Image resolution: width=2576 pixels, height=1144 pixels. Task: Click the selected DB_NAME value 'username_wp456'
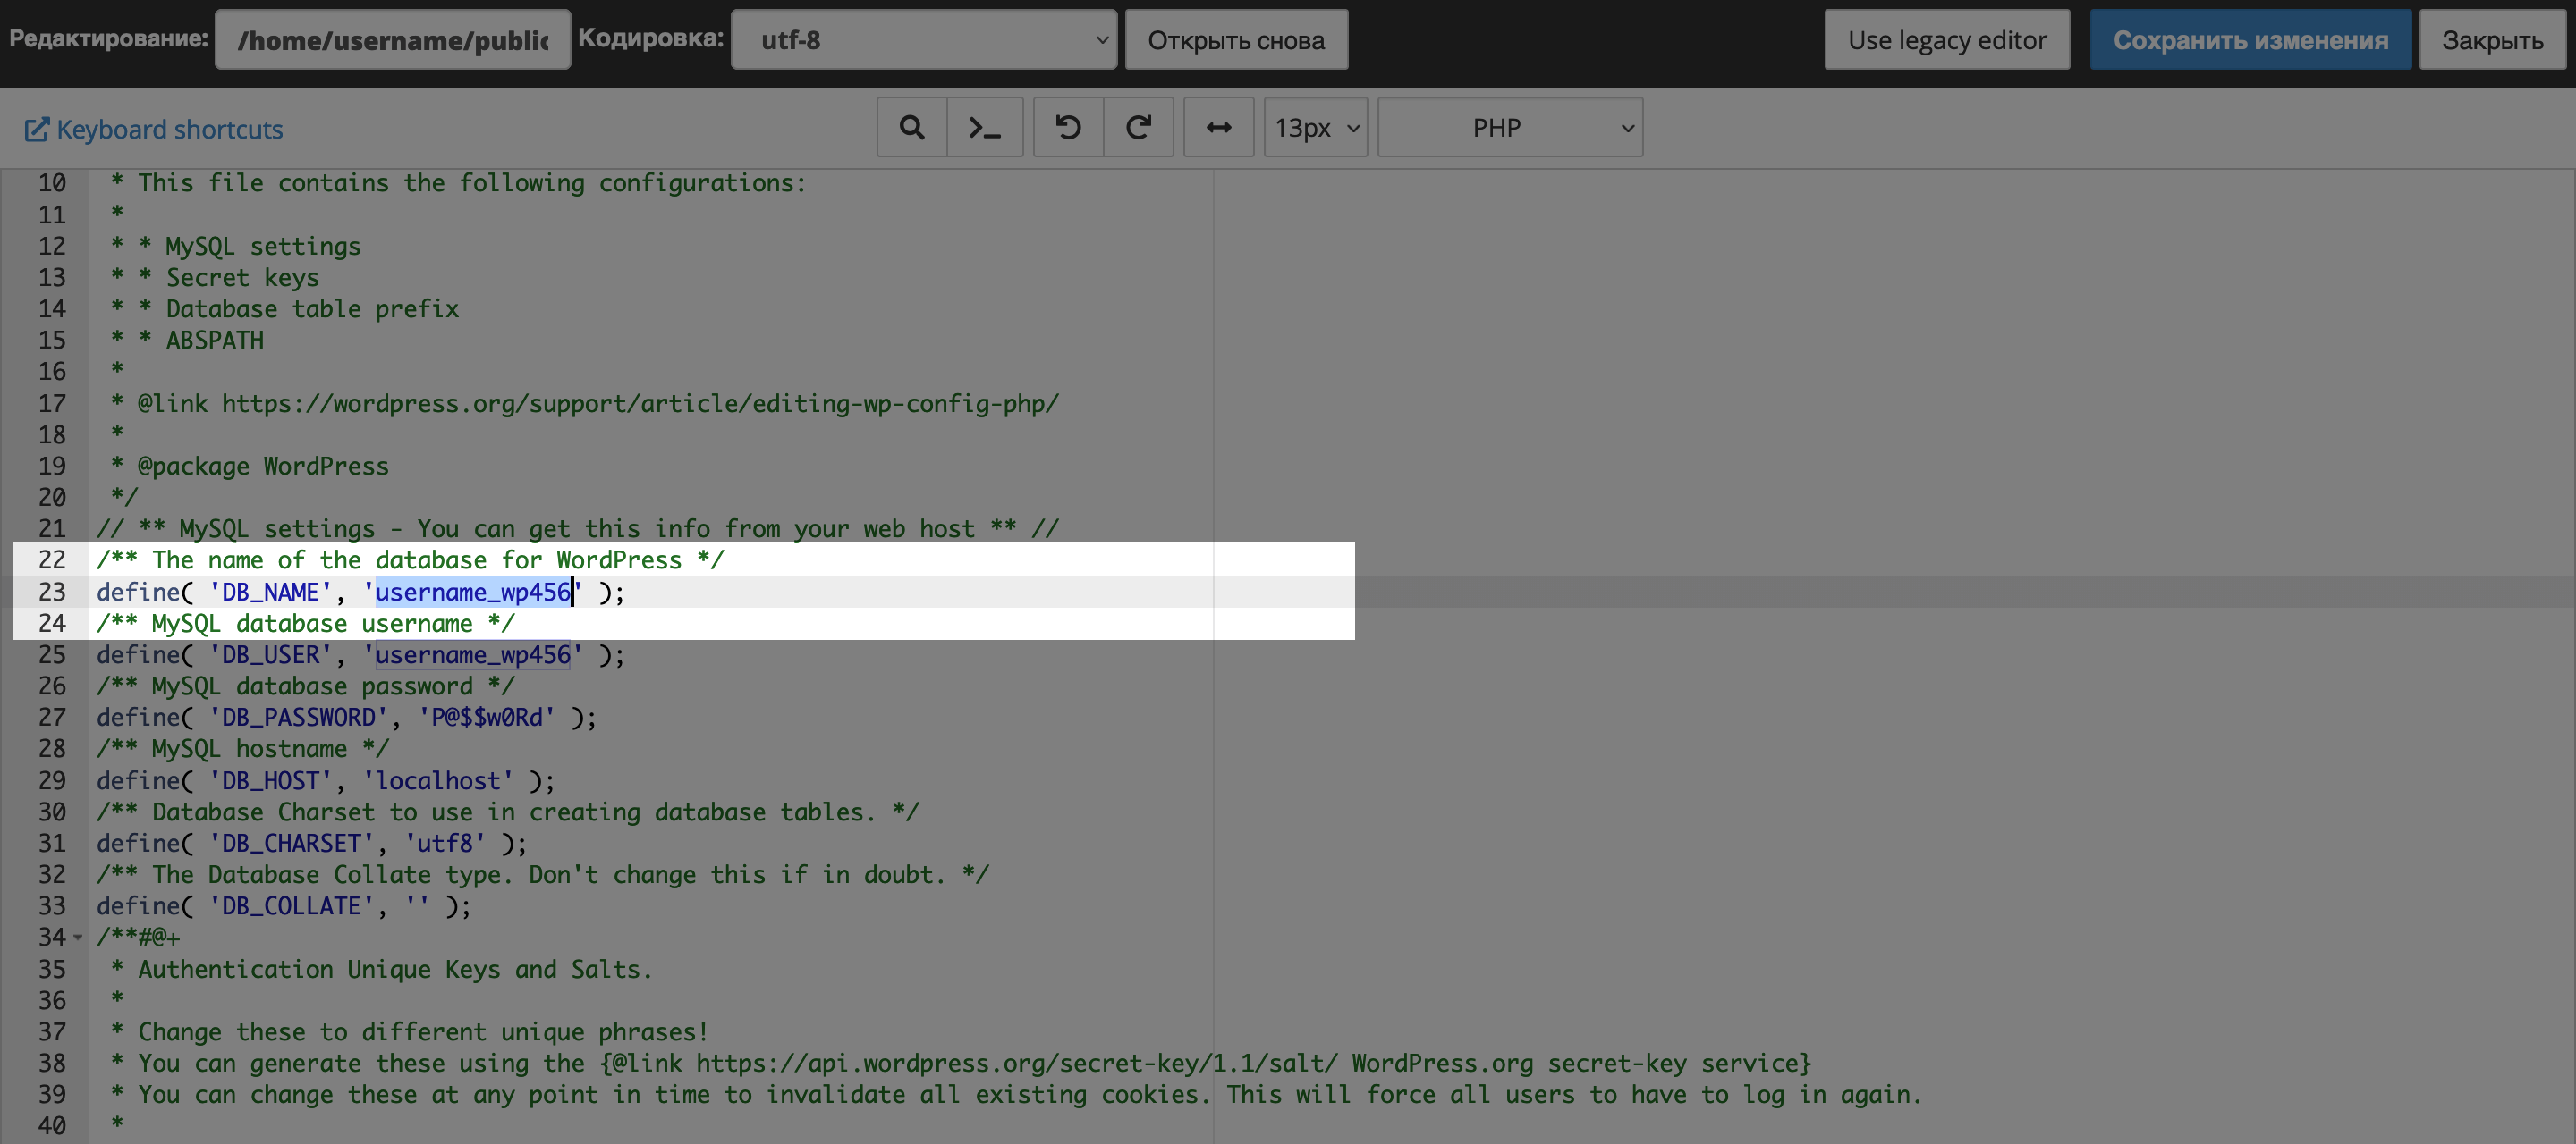point(473,593)
